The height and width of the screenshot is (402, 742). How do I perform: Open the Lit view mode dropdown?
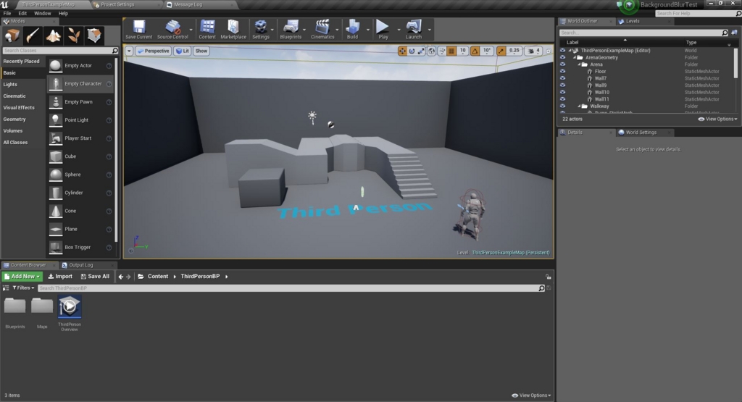pyautogui.click(x=182, y=51)
